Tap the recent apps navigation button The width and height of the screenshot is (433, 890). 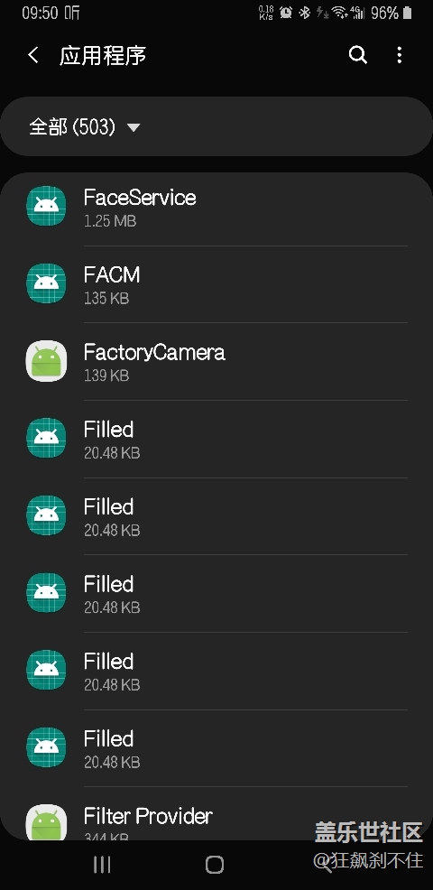102,865
